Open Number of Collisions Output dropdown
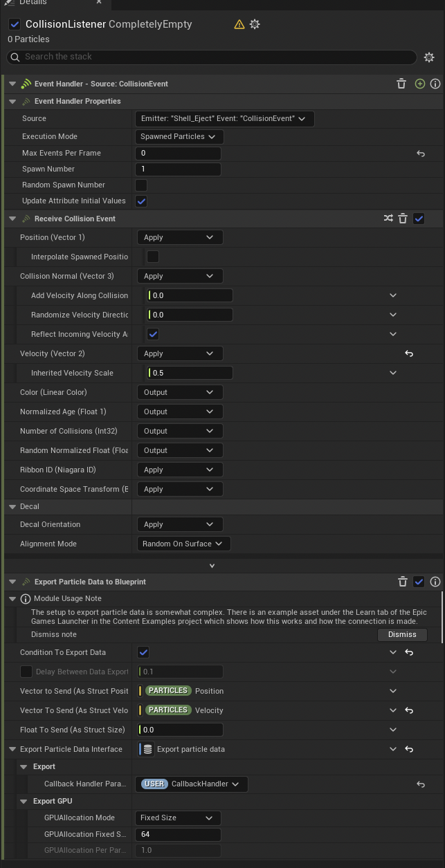445x868 pixels. (x=180, y=431)
